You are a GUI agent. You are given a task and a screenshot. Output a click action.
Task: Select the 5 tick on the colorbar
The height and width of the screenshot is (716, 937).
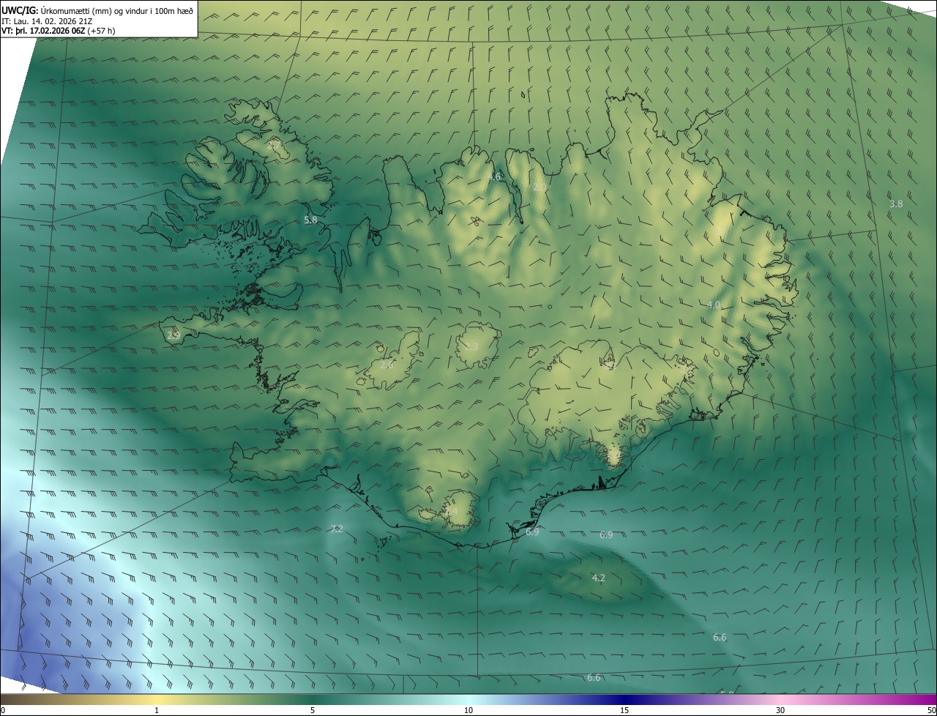[313, 711]
